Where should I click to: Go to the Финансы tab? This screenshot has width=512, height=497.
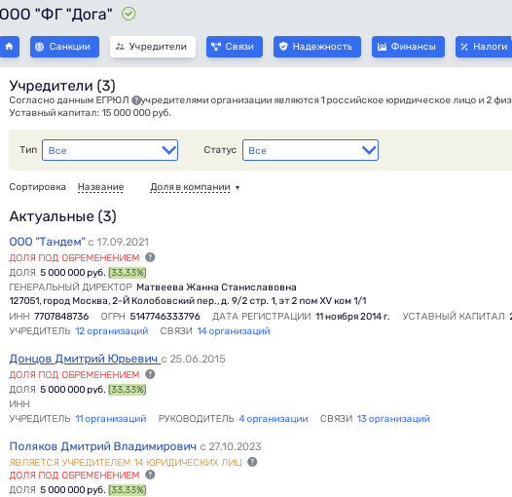(x=408, y=47)
